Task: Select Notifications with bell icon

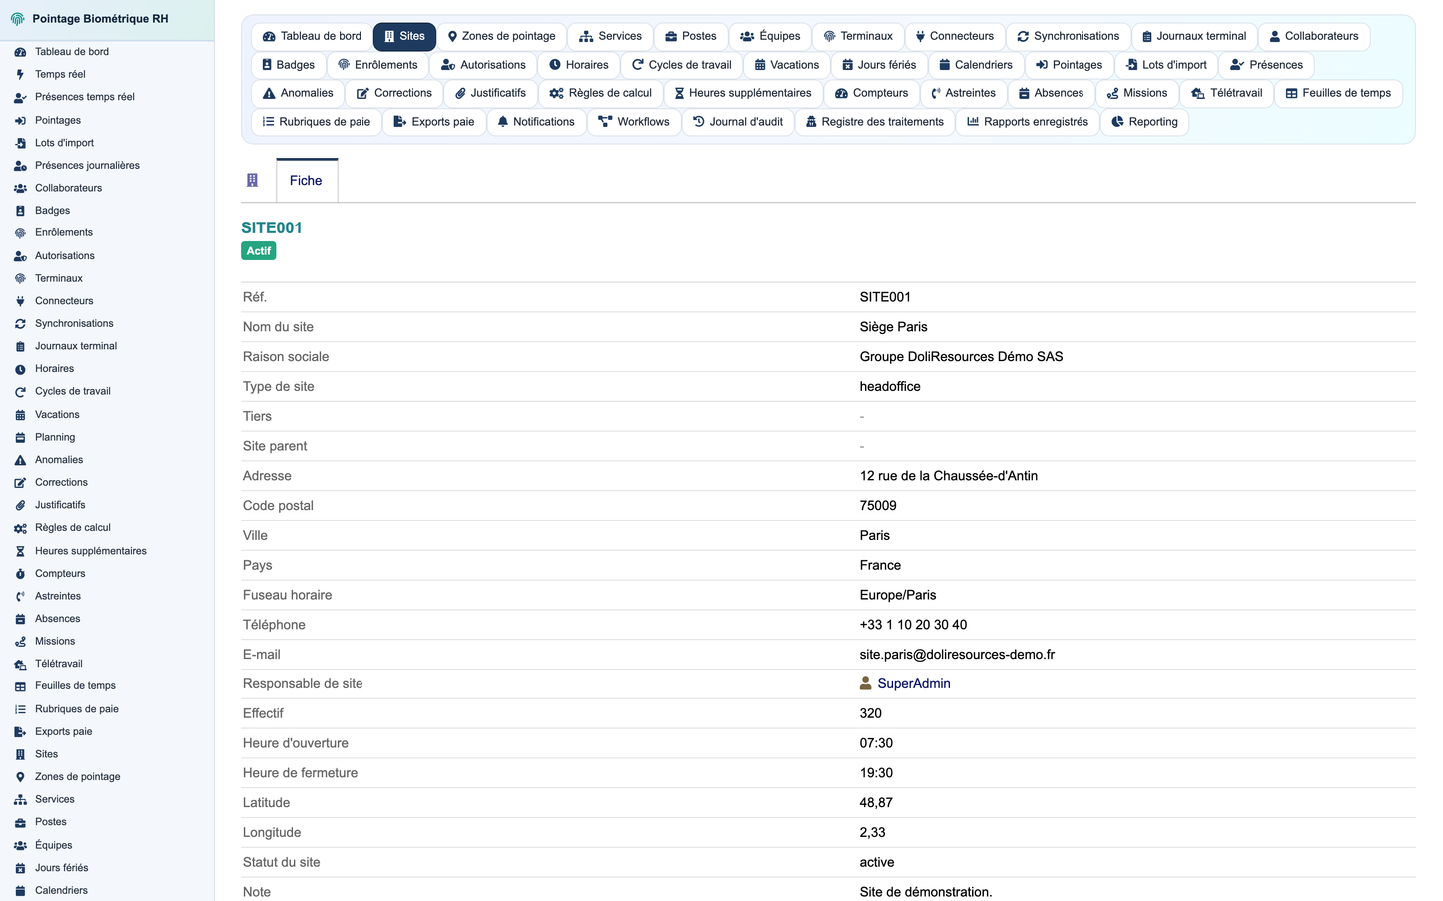Action: (536, 122)
